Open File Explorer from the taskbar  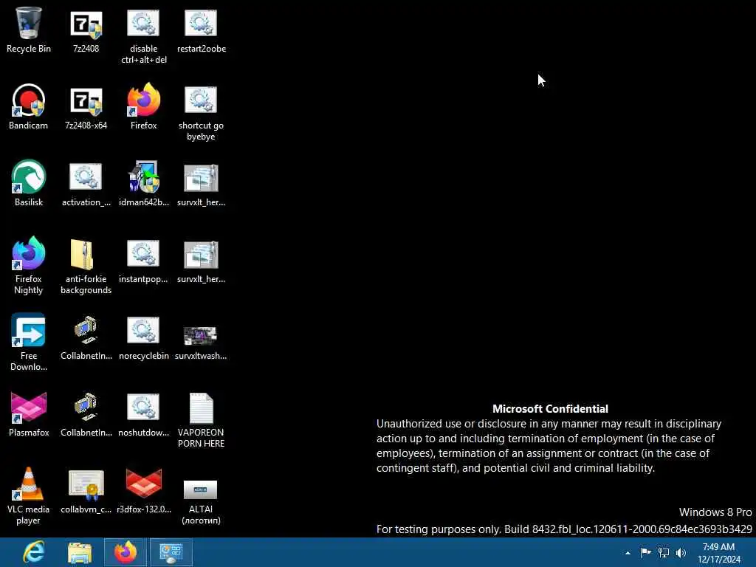(80, 552)
